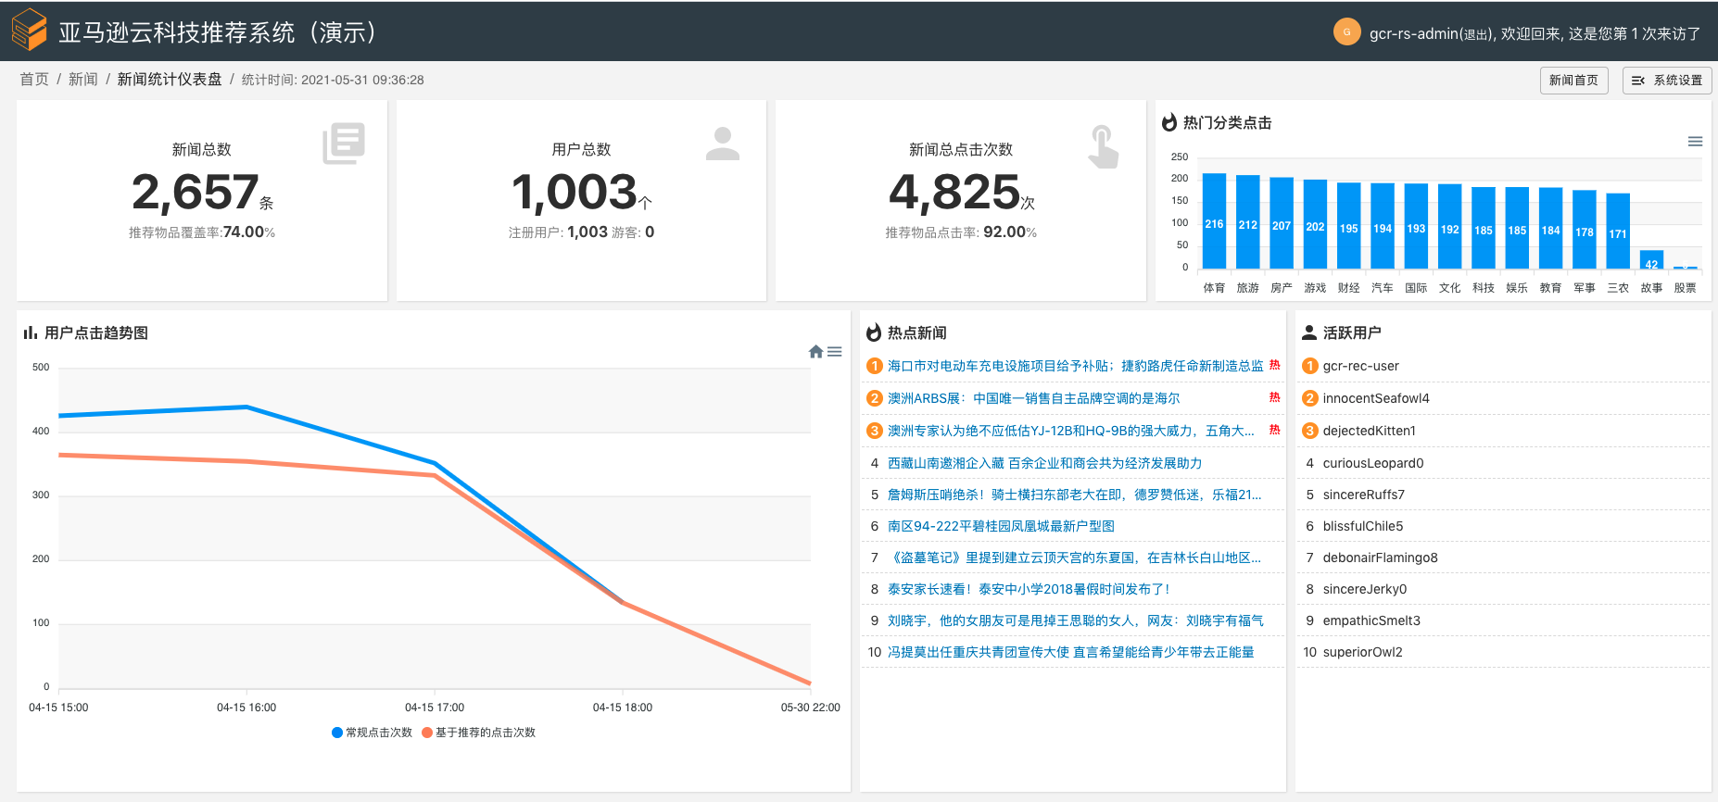The height and width of the screenshot is (802, 1718).
Task: Click the user avatar icon
Action: click(x=1346, y=31)
